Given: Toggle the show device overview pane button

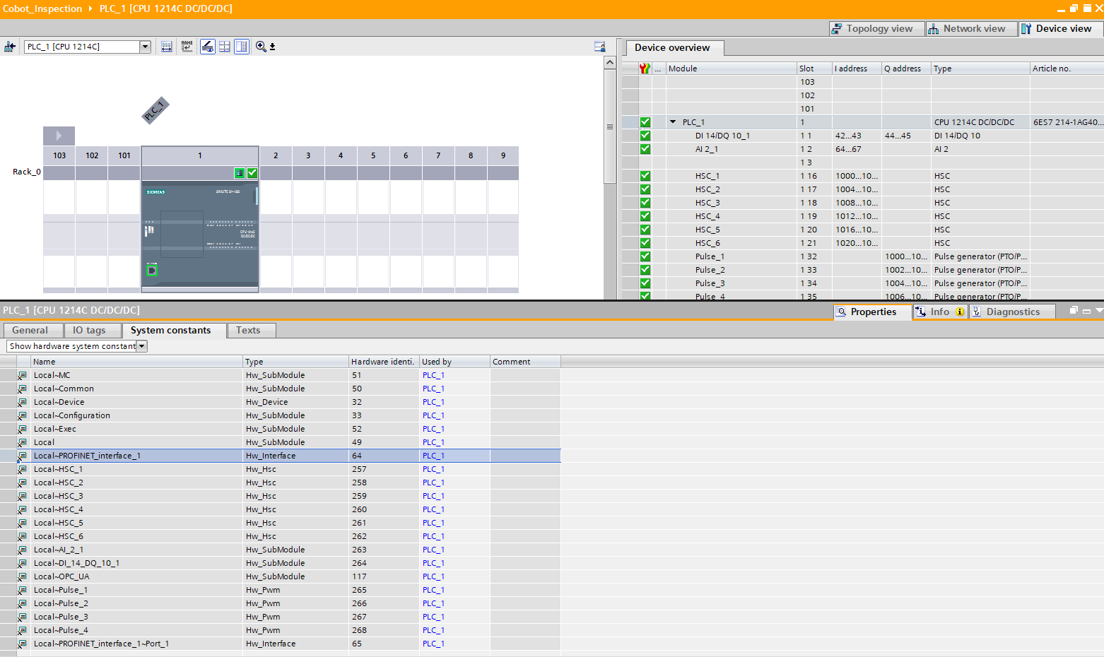Looking at the screenshot, I should point(242,47).
